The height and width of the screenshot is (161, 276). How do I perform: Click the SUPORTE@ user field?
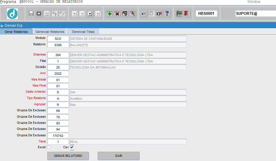pos(256,14)
